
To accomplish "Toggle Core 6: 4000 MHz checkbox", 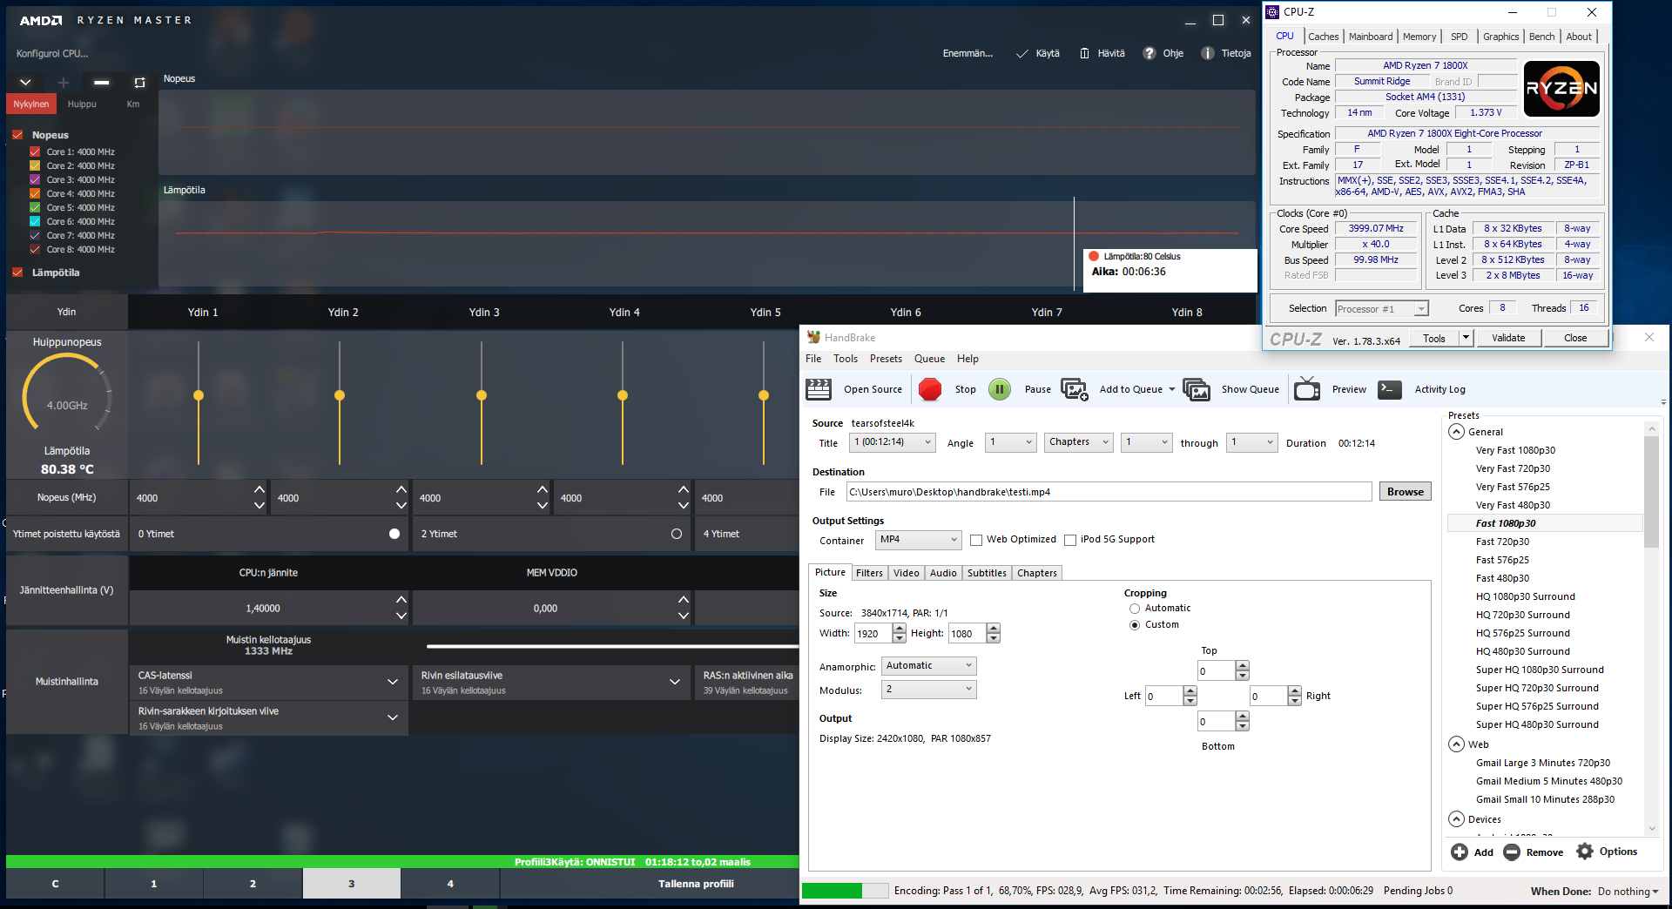I will click(x=35, y=221).
